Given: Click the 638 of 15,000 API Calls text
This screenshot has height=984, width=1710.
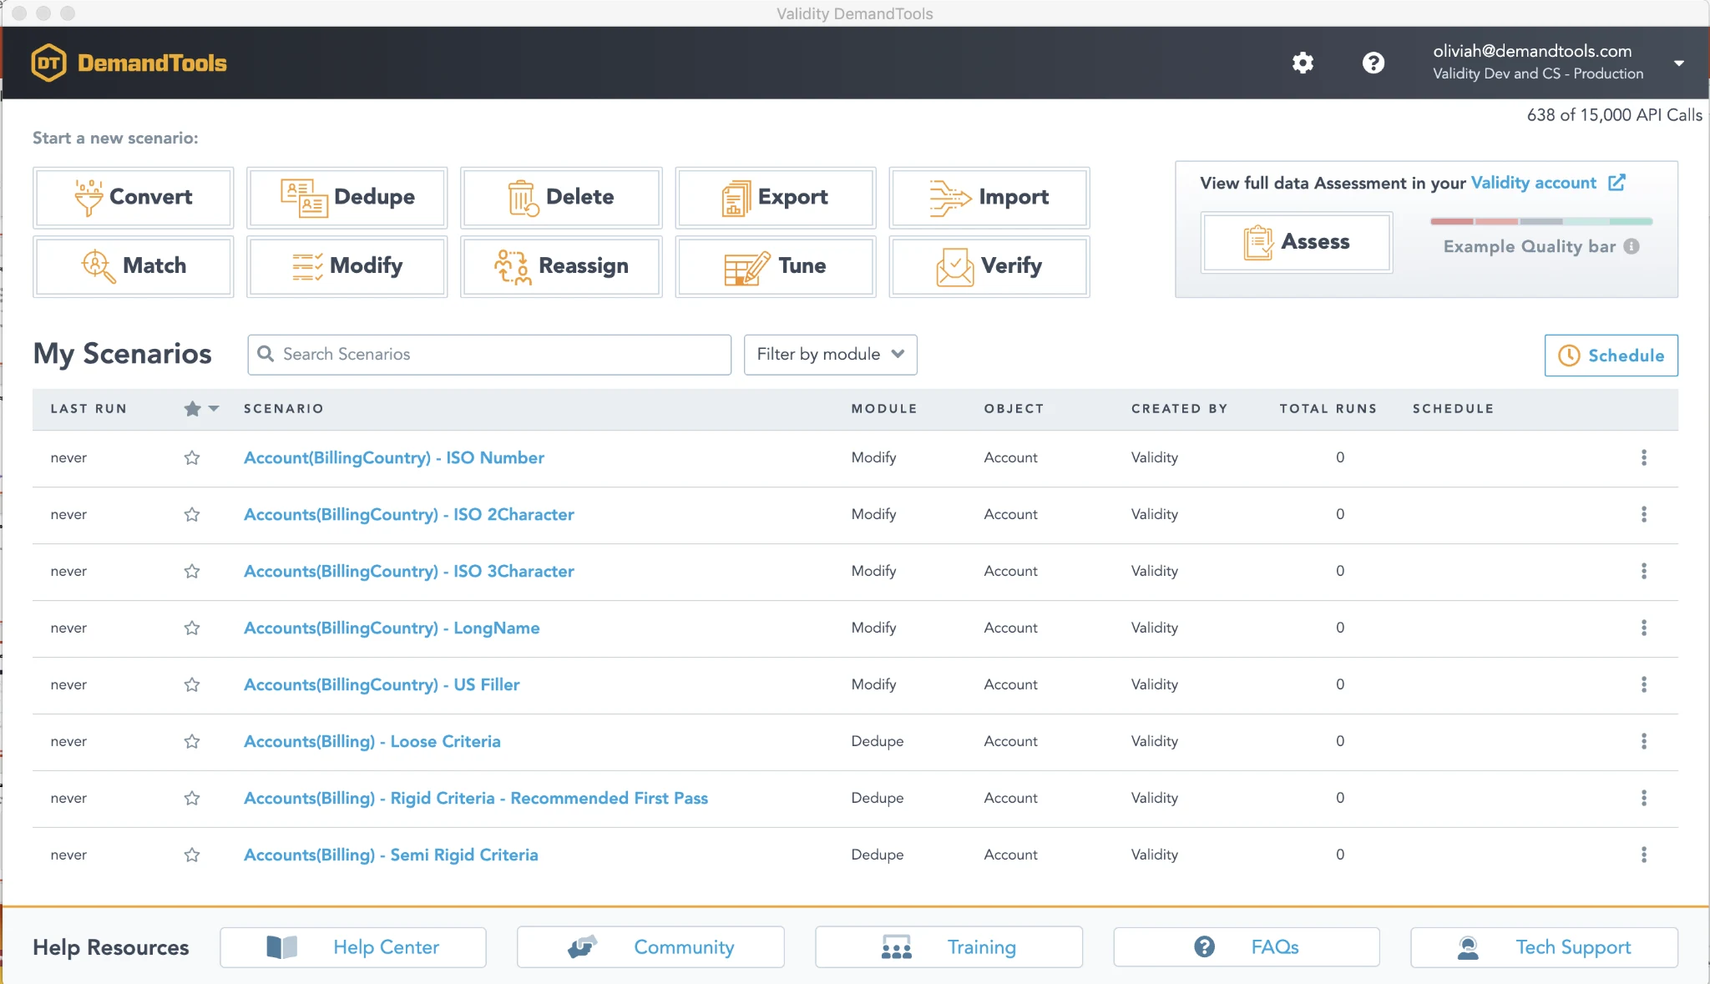Looking at the screenshot, I should coord(1614,115).
